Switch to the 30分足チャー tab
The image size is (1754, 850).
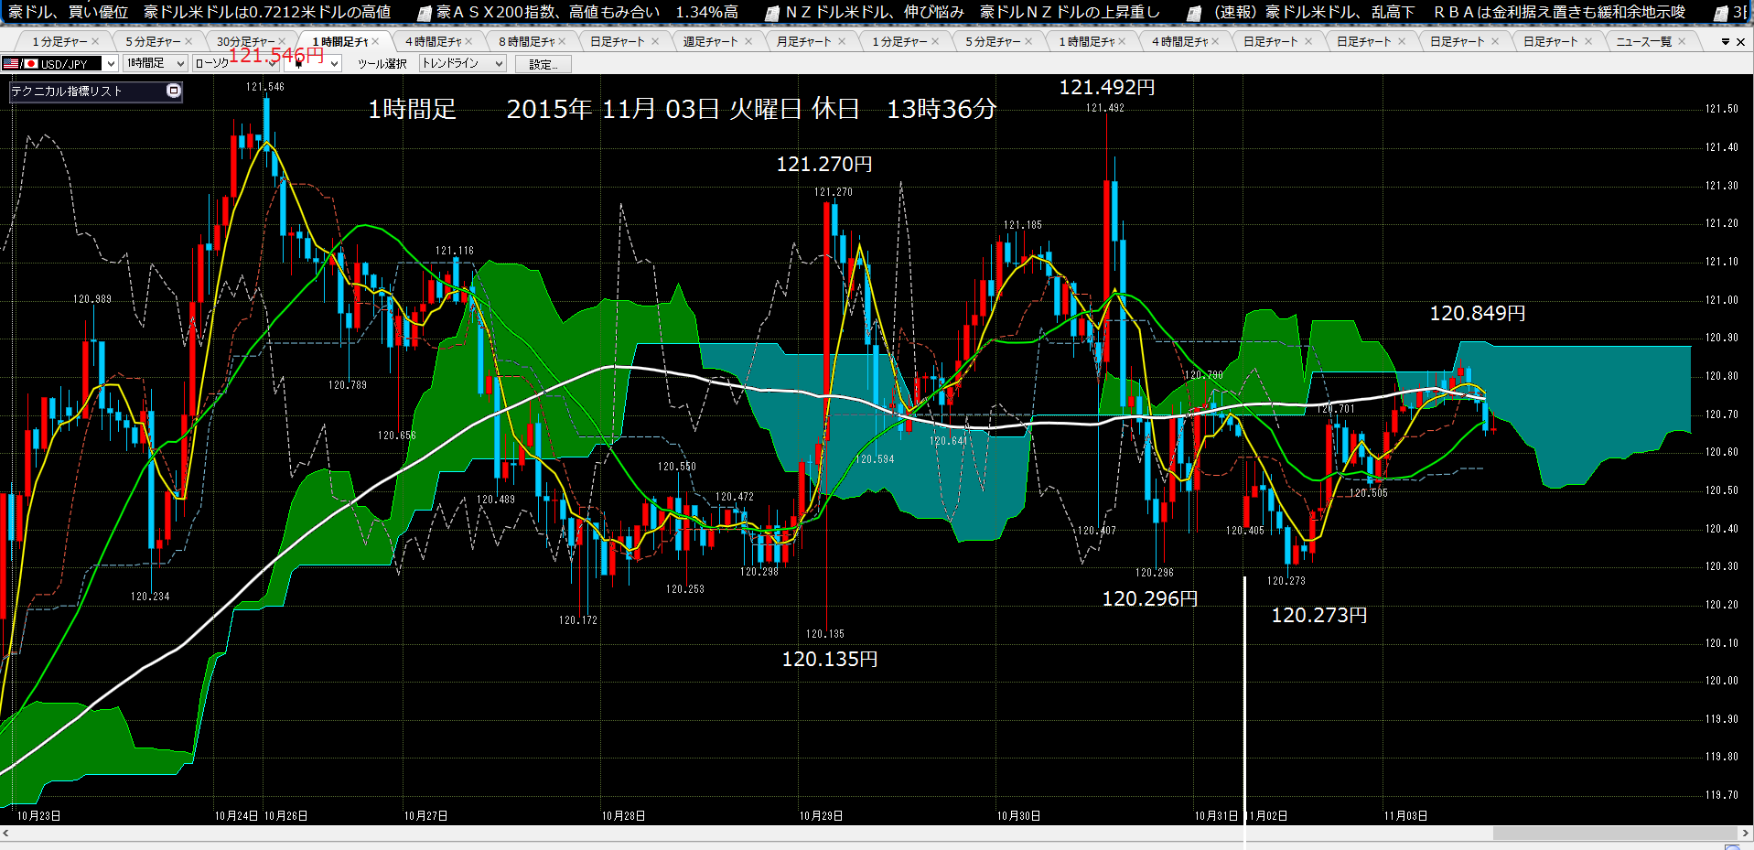pyautogui.click(x=244, y=41)
